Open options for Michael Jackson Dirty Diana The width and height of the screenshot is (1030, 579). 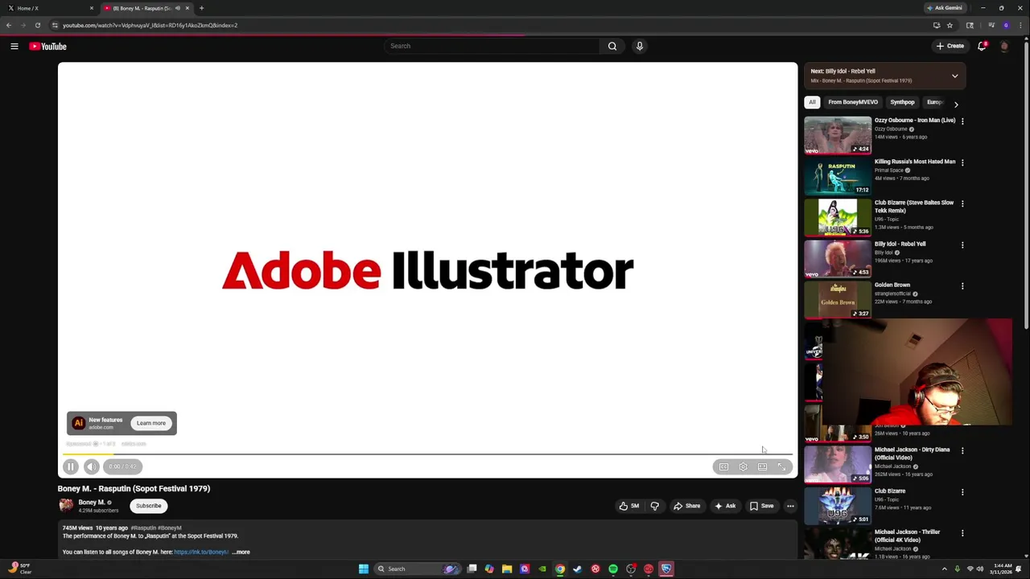(962, 450)
